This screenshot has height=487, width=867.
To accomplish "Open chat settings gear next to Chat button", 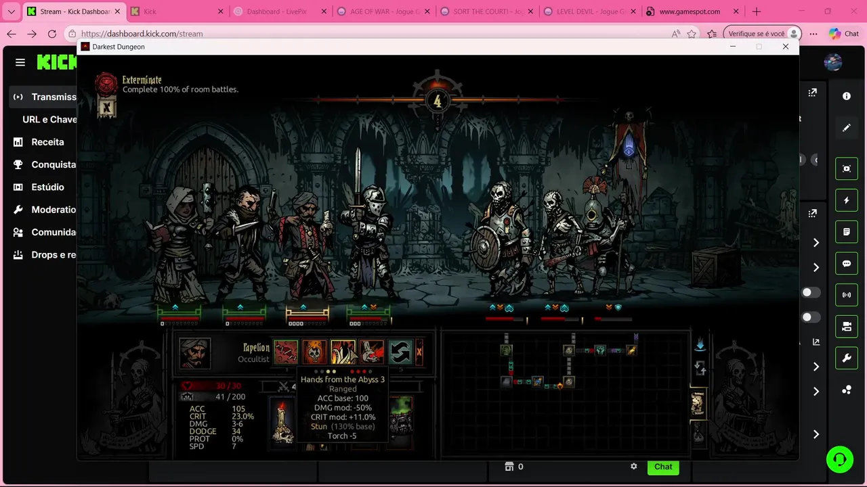I will coord(634,467).
